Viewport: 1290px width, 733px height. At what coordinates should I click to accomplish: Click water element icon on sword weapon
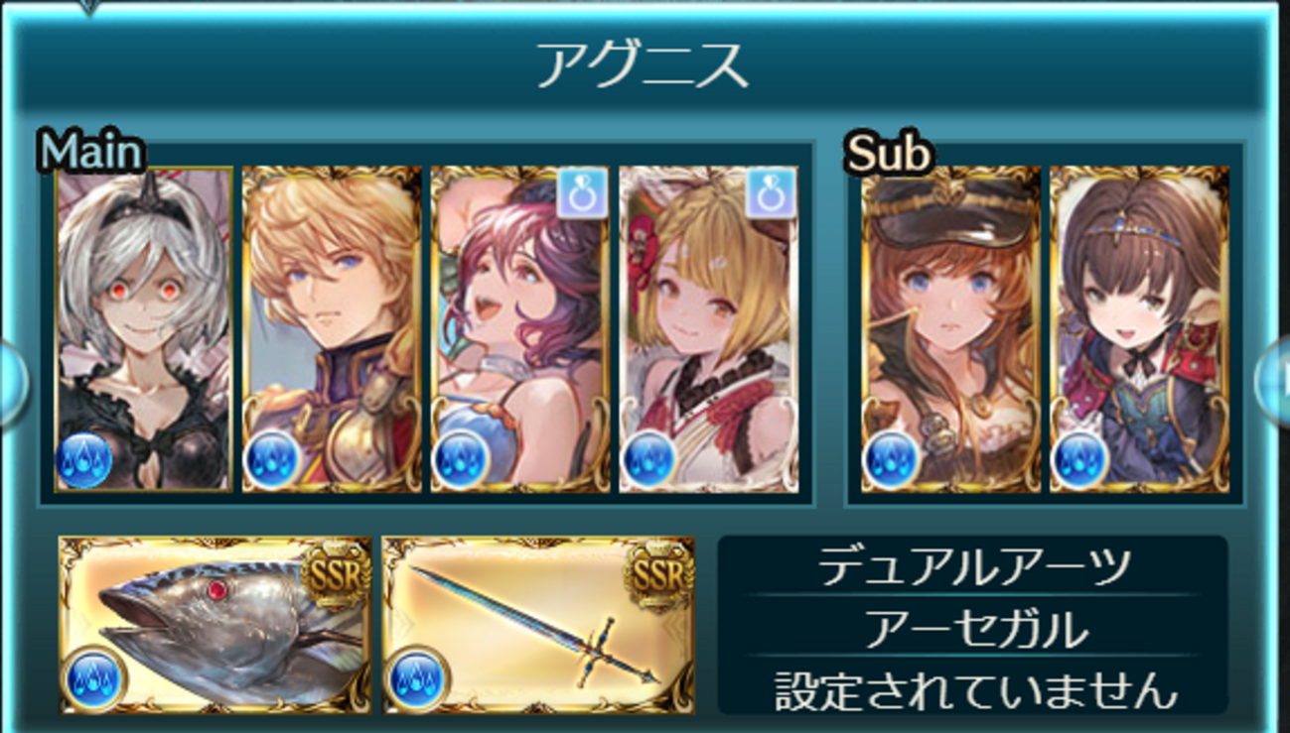click(418, 680)
